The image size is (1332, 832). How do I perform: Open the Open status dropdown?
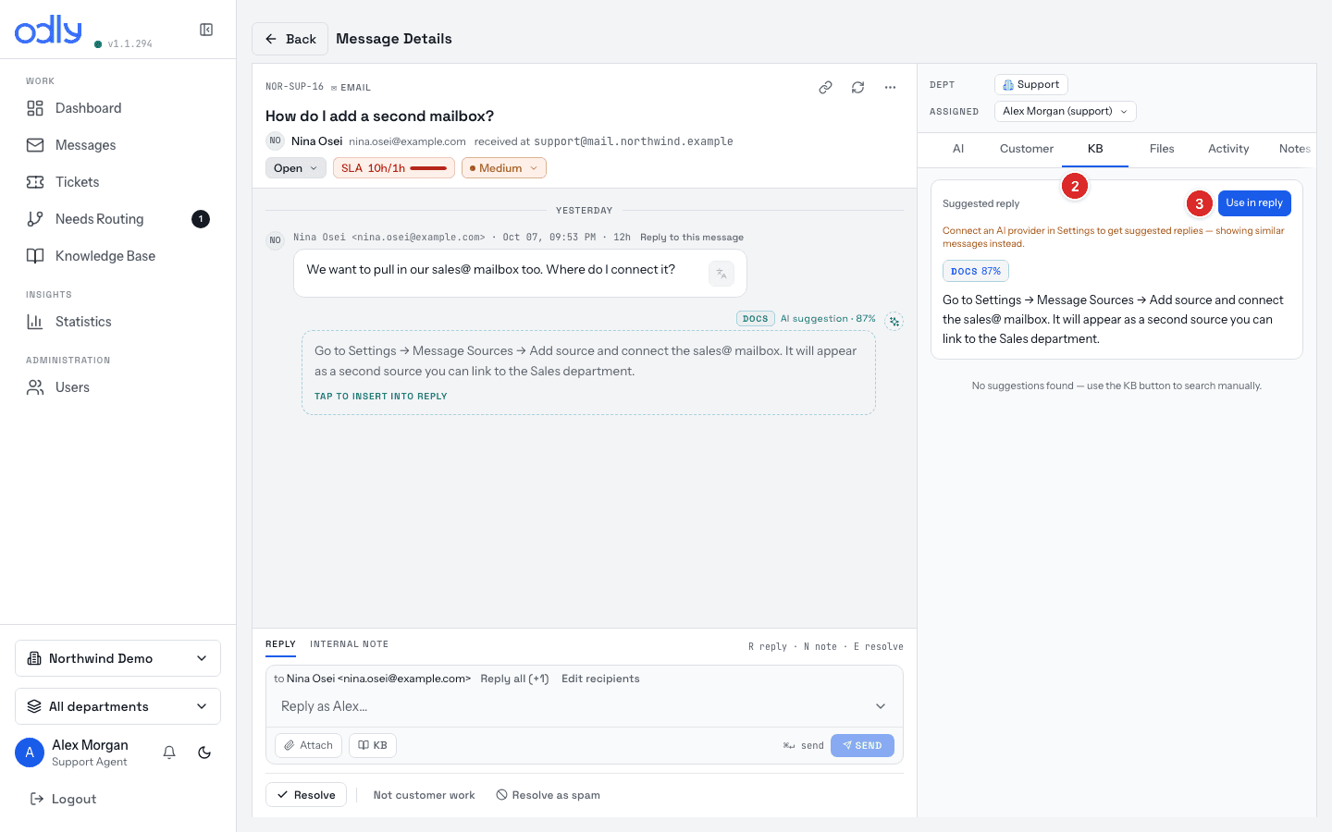(296, 168)
